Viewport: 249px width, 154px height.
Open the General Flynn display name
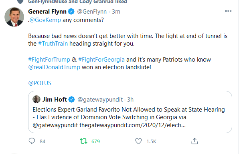[x=47, y=12]
